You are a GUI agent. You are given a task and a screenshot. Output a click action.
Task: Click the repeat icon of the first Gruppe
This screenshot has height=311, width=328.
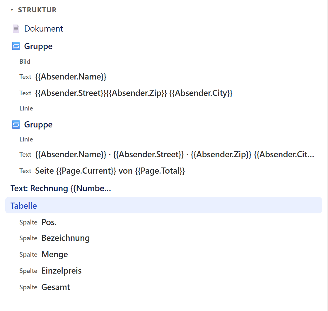click(x=16, y=46)
